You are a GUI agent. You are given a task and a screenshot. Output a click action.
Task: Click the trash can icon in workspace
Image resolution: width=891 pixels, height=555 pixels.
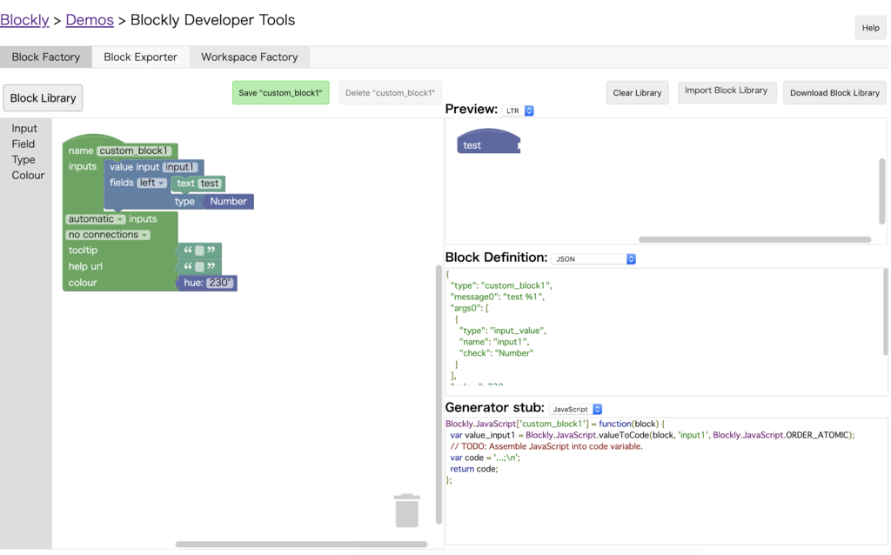[406, 511]
